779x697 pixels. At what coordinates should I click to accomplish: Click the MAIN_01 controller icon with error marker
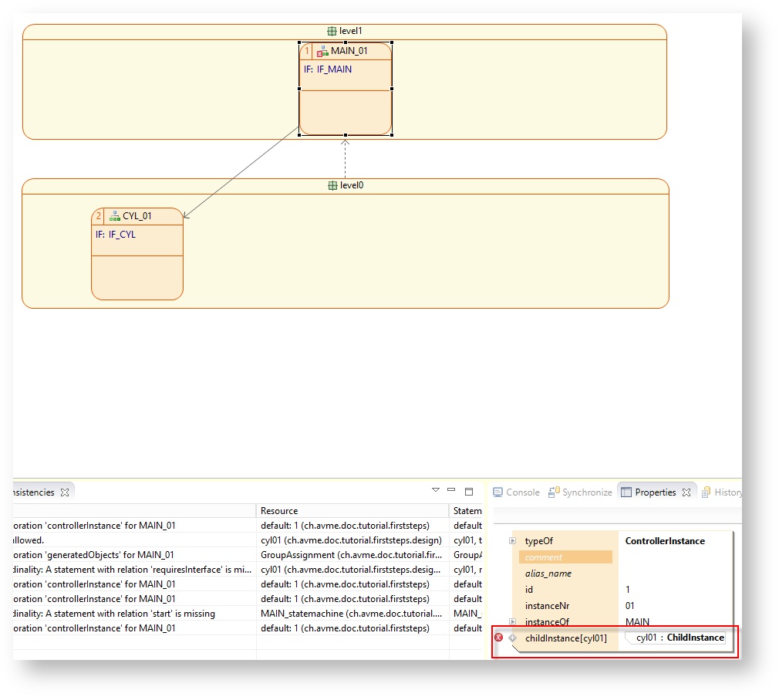322,52
